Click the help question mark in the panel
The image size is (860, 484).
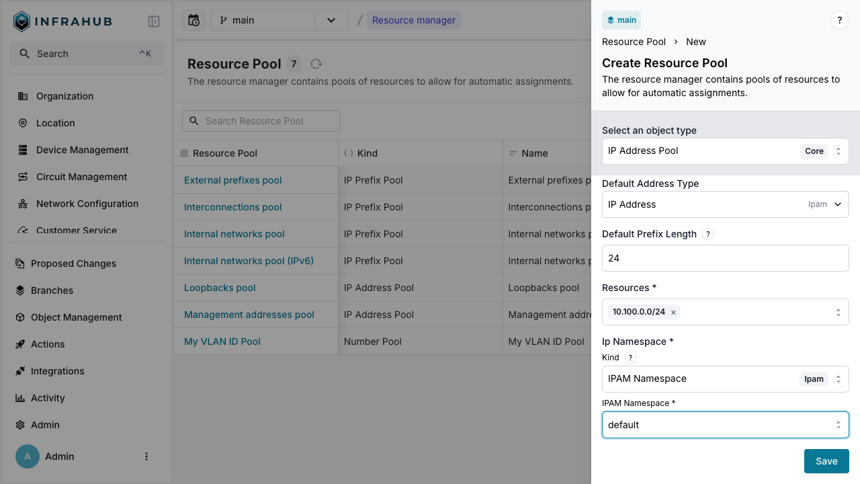point(839,20)
